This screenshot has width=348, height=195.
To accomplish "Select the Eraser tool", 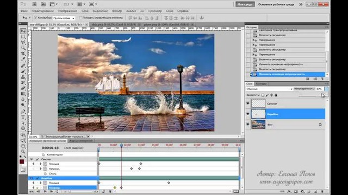I will 23,88.
